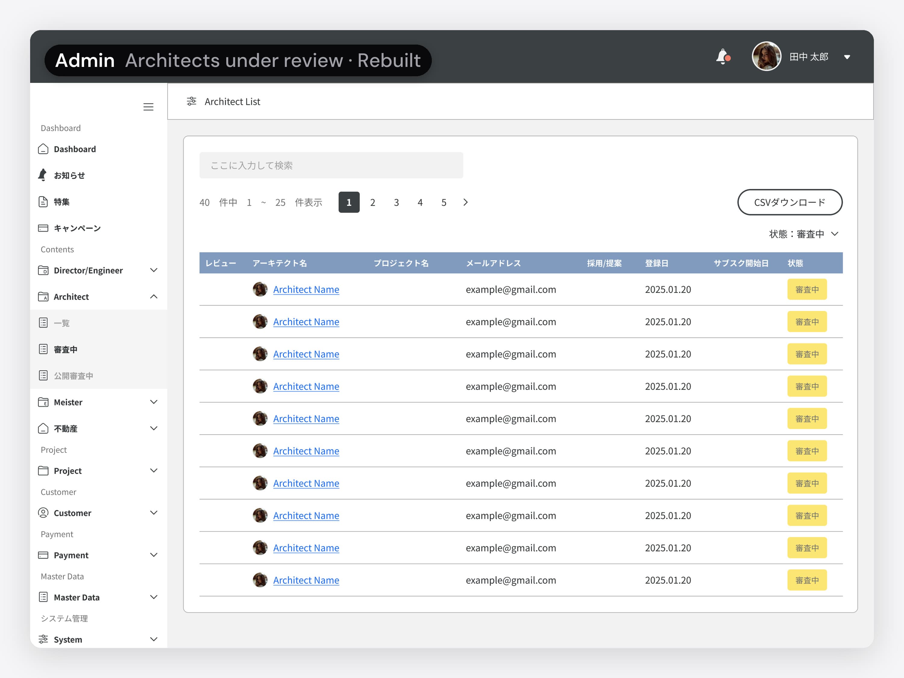Click the System sliders icon
904x678 pixels.
click(x=43, y=639)
